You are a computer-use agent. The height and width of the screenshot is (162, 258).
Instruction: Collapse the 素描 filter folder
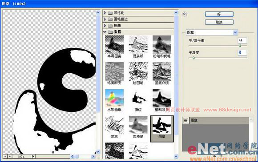click(x=105, y=32)
